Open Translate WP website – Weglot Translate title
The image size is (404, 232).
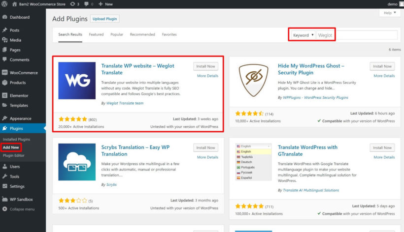click(137, 69)
